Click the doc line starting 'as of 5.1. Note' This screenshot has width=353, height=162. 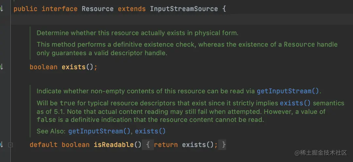coord(181,112)
